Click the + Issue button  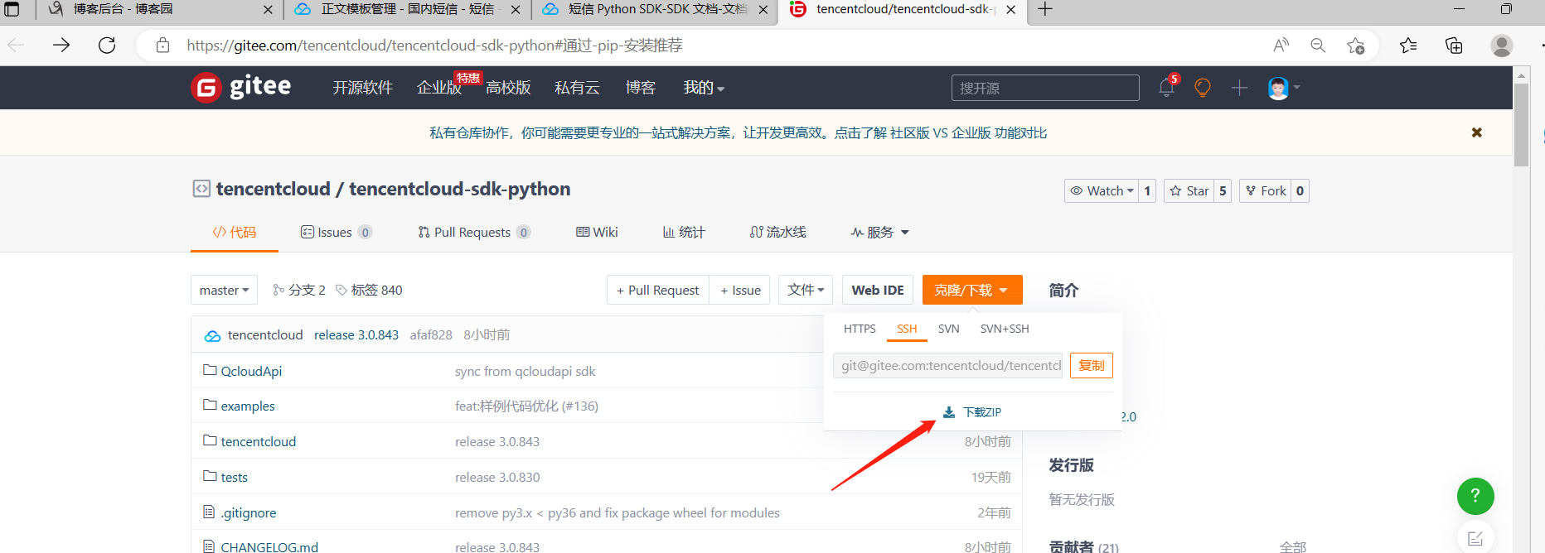[740, 290]
